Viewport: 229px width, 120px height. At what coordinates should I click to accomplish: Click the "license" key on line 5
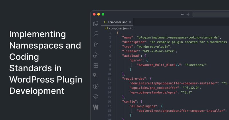coord(130,51)
